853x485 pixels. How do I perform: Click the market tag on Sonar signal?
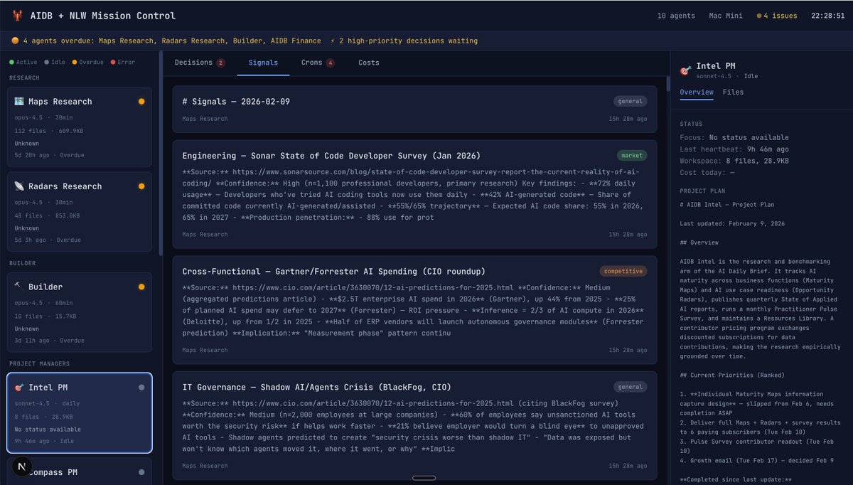point(632,155)
